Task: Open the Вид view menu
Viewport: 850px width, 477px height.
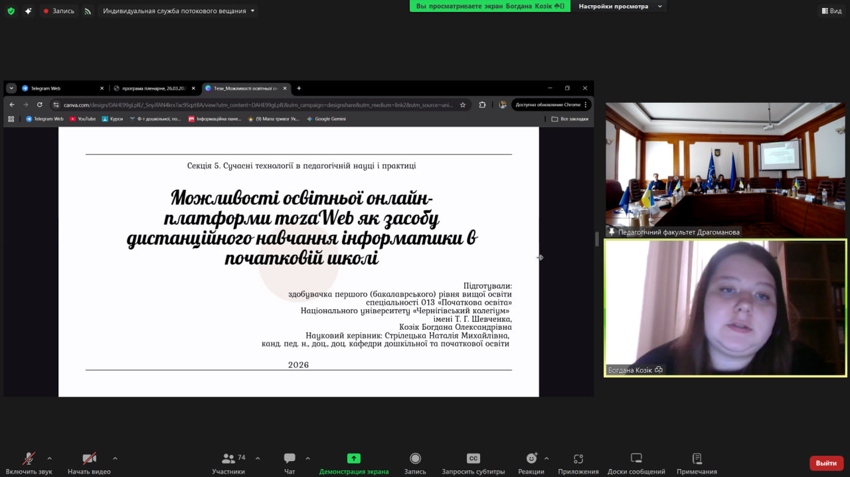Action: point(831,11)
